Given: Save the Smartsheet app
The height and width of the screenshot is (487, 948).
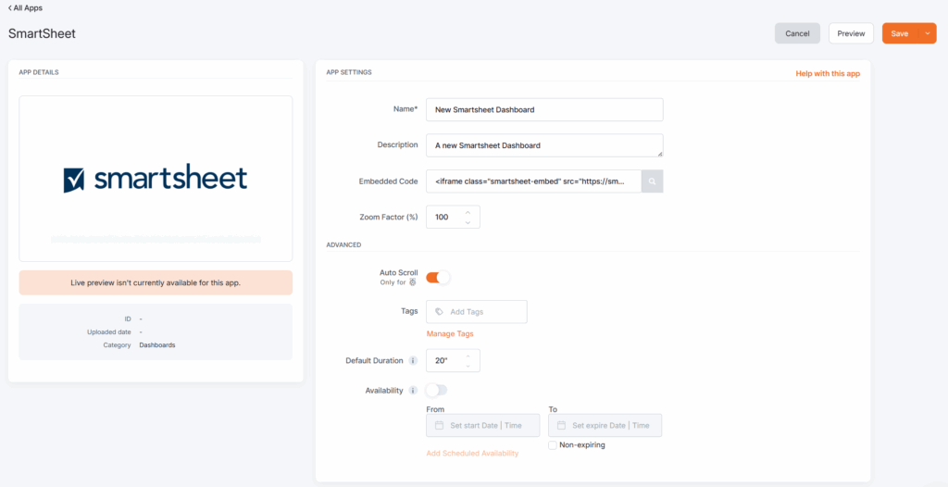Looking at the screenshot, I should pyautogui.click(x=900, y=33).
